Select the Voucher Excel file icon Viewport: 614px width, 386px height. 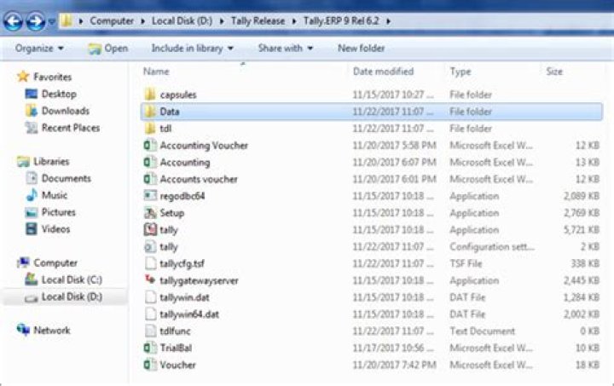[150, 365]
